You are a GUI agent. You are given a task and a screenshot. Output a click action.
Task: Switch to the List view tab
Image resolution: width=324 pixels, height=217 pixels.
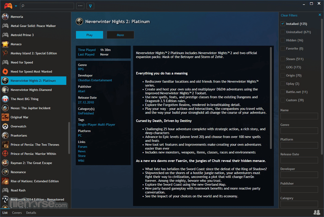tap(5, 213)
